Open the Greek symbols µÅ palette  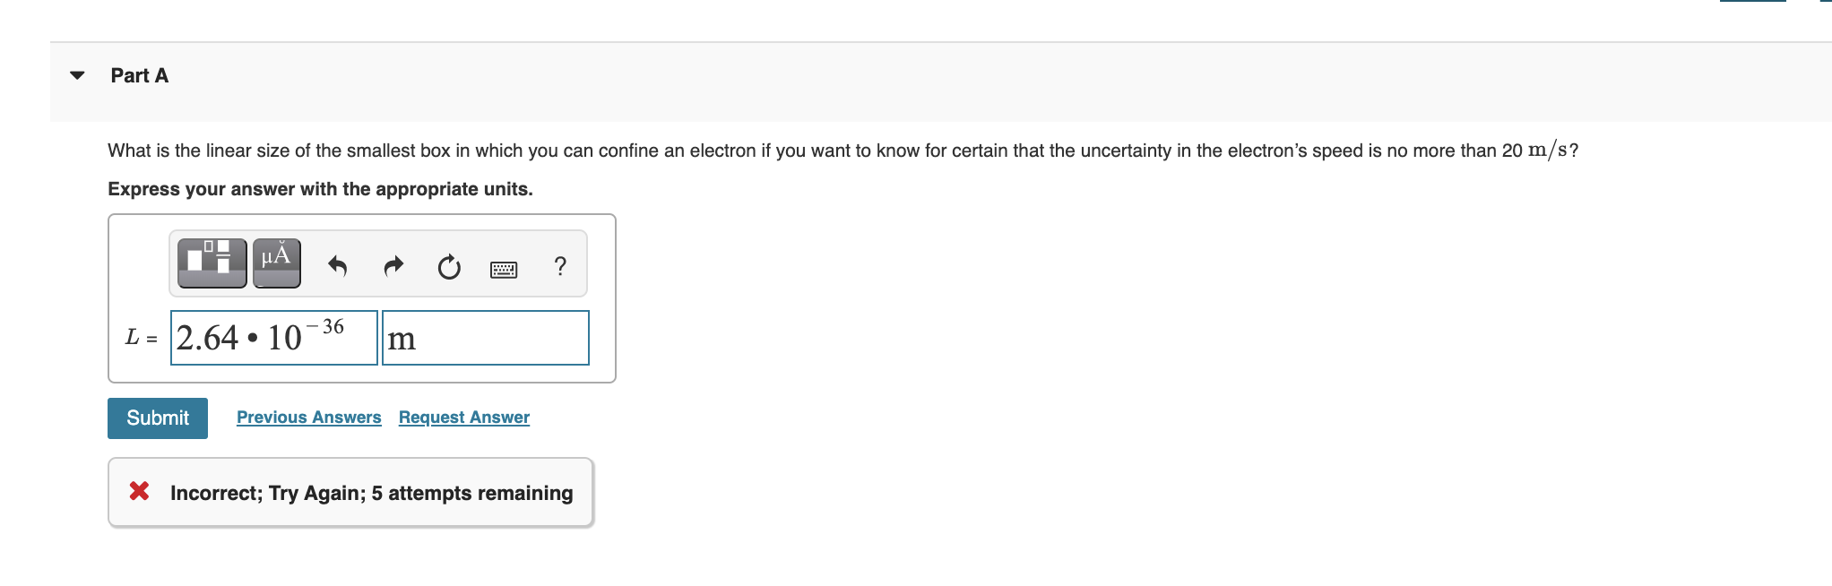click(276, 263)
